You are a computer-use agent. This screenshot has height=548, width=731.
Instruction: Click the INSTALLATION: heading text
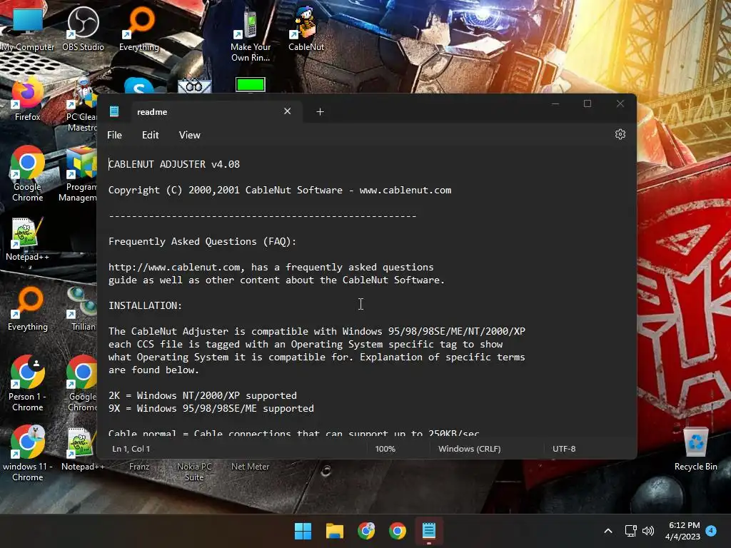click(x=146, y=305)
